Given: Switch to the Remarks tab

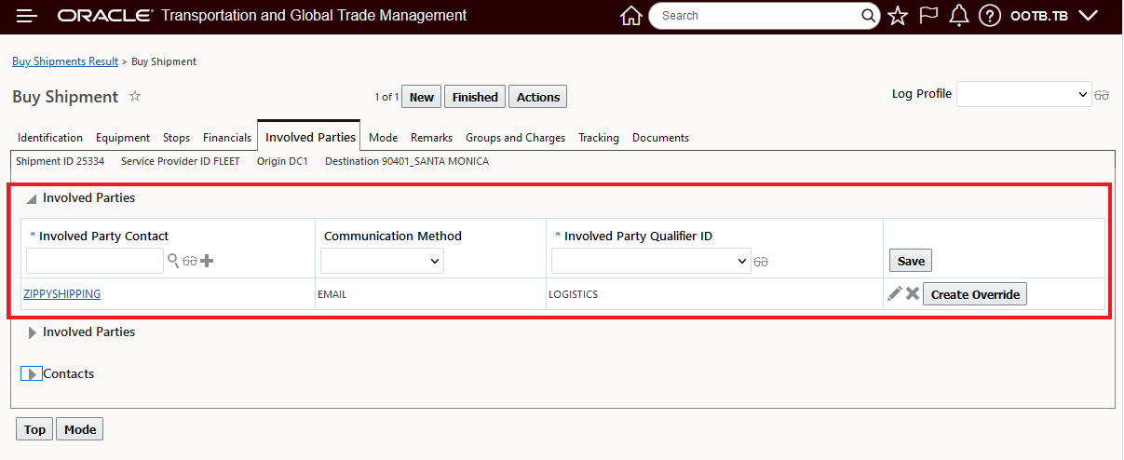Looking at the screenshot, I should [x=431, y=138].
